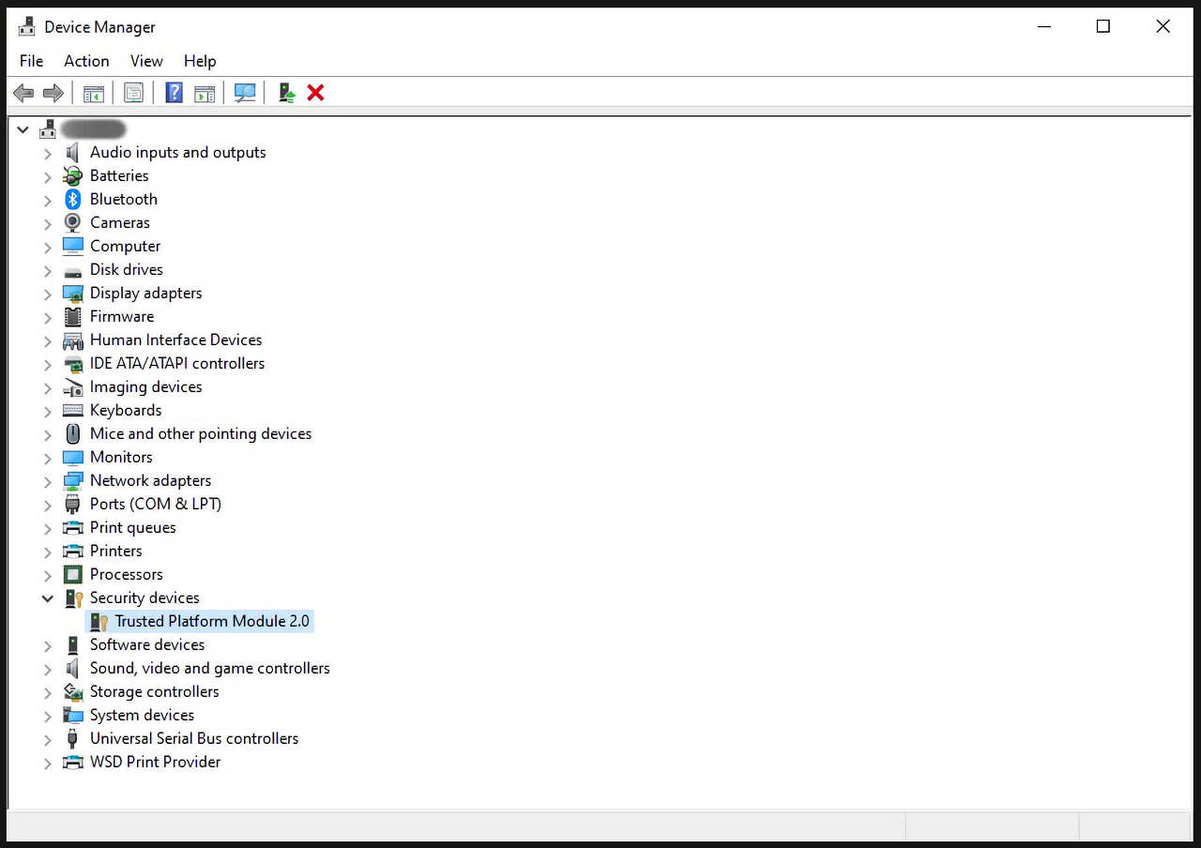Viewport: 1201px width, 848px height.
Task: Click the Firmware chip icon
Action: (x=72, y=316)
